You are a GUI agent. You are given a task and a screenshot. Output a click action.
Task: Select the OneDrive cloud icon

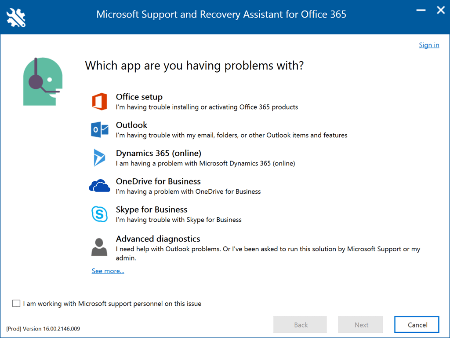(99, 185)
